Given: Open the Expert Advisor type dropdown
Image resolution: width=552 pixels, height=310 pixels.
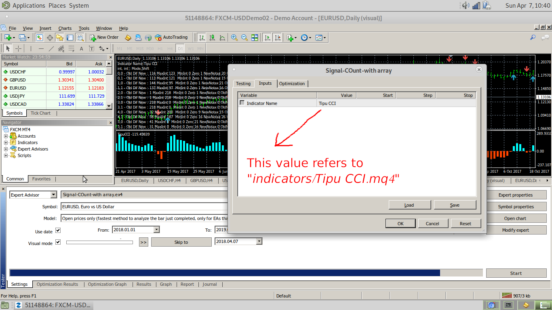Looking at the screenshot, I should click(x=54, y=195).
